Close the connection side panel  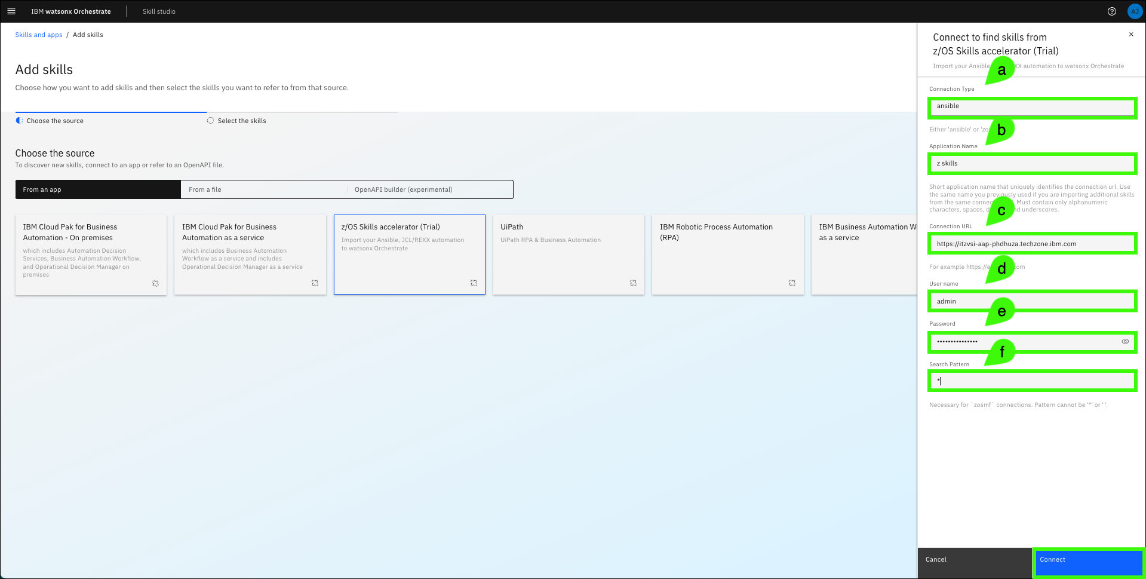tap(1130, 35)
